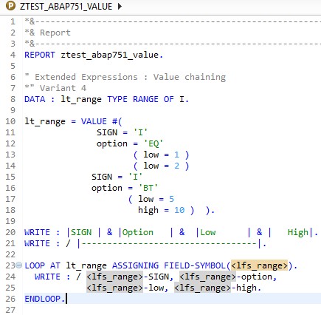Click <lfs_range>-SIGN on line 24
321x315 pixels.
click(x=128, y=277)
